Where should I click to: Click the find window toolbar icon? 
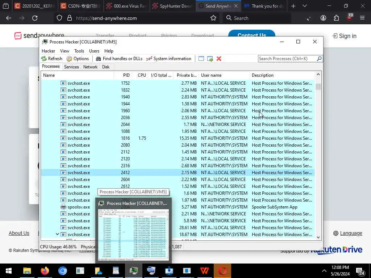tap(201, 59)
